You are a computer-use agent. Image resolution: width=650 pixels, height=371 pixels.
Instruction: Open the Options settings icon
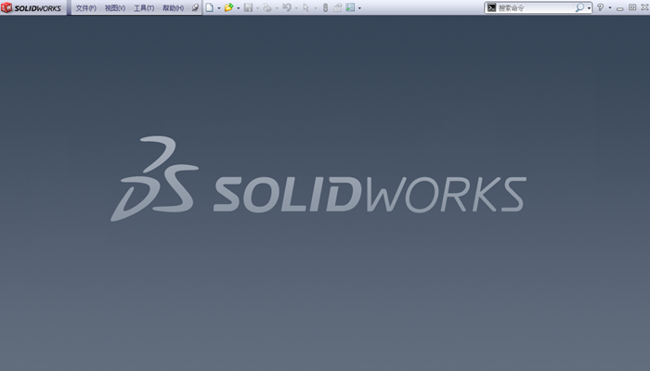click(350, 7)
